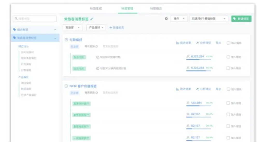Open settings via the gear icon
The image size is (280, 144).
tap(166, 19)
